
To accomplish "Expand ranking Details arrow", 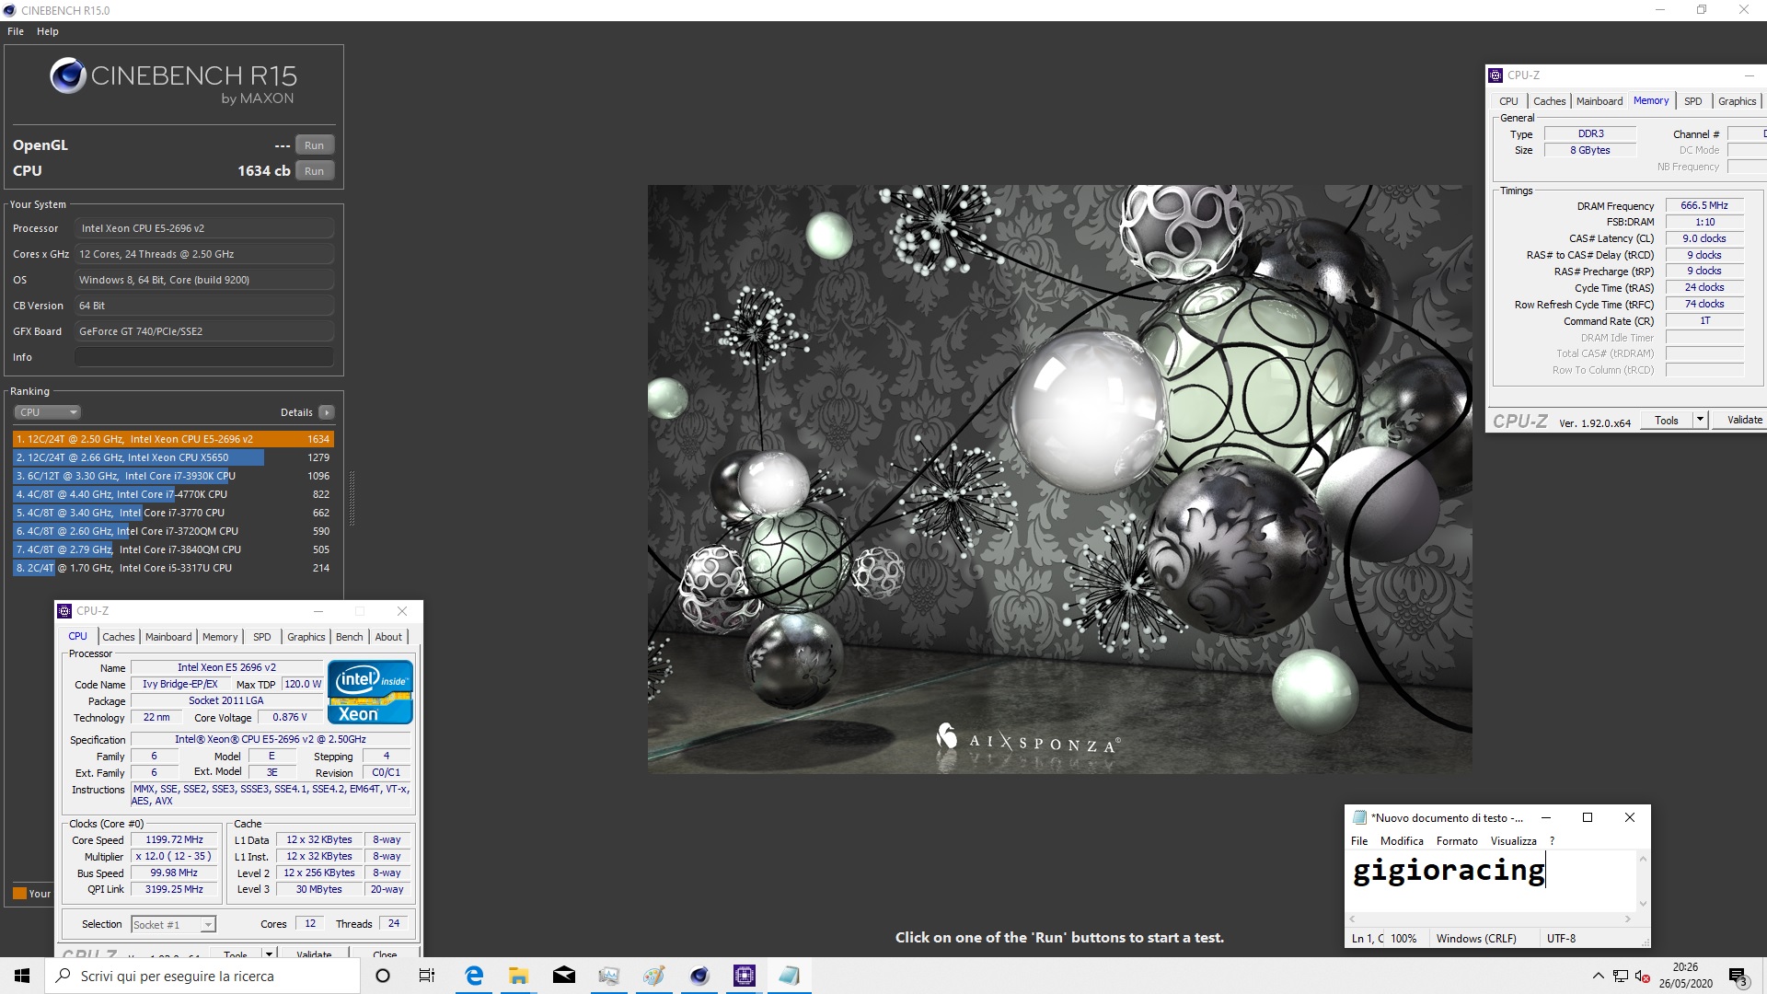I will tap(327, 412).
